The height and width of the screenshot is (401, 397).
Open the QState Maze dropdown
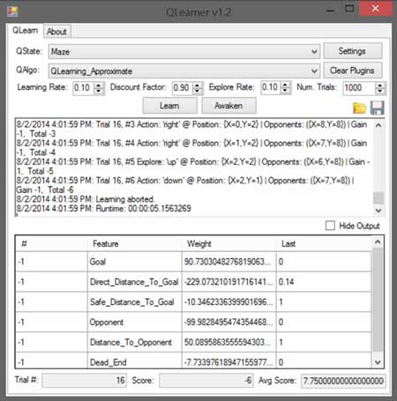184,52
